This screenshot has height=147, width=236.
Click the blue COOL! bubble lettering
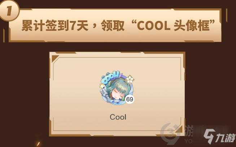(111, 78)
